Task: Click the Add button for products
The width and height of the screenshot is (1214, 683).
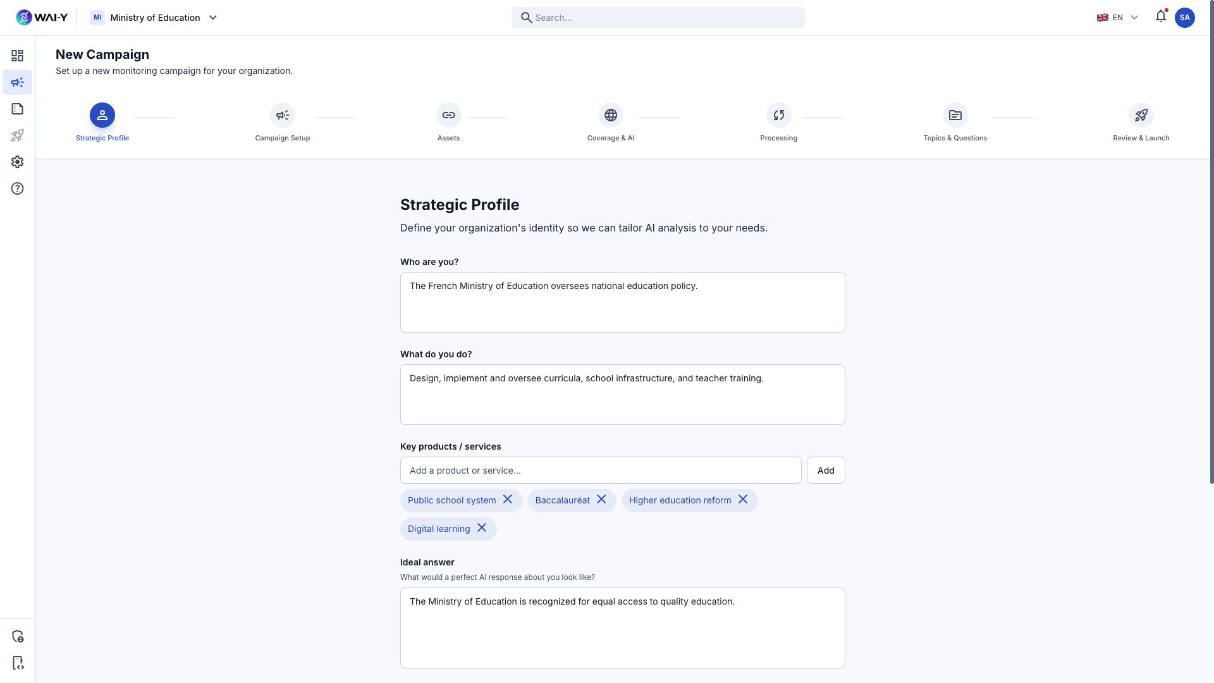Action: click(826, 470)
